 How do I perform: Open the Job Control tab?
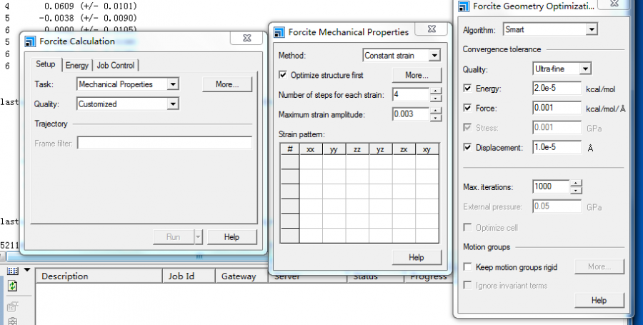(x=116, y=66)
